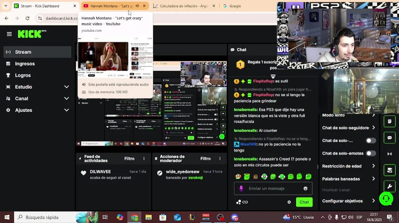The height and width of the screenshot is (223, 399).
Task: Click Flopitaflop username in 'es sutil' message
Action: pos(263,81)
